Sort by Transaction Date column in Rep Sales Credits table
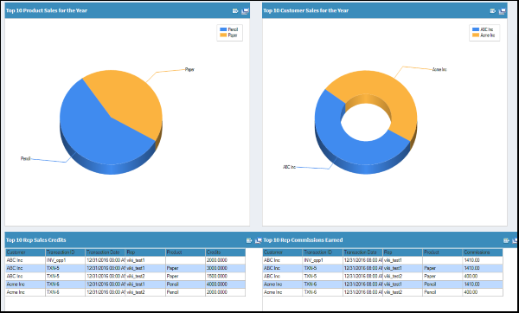519x313 pixels. tap(106, 252)
